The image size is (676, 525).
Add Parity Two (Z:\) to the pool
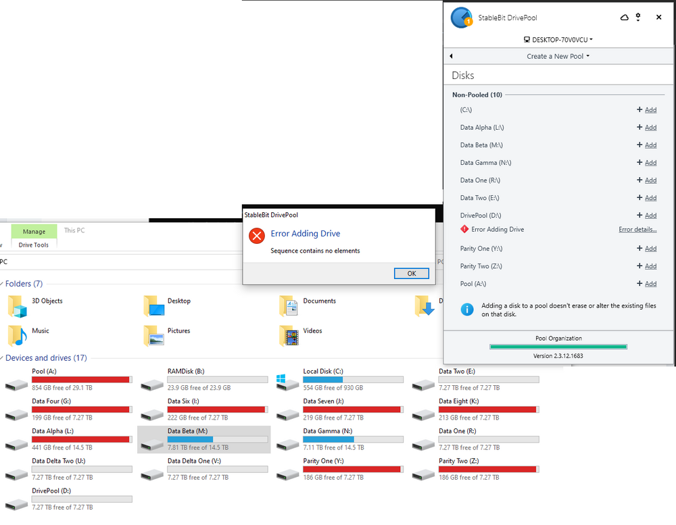coord(647,266)
